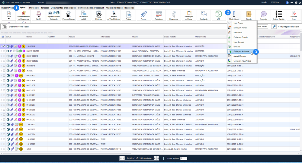Screen dimensions: 302x163
Task: Tick the checkbox for process 202504080840
Action: click(4, 56)
